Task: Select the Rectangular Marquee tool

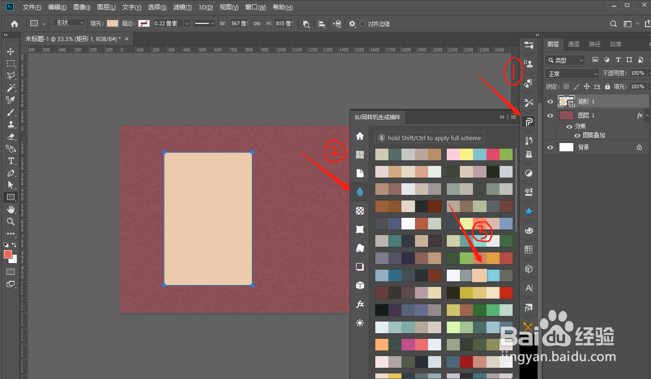Action: pos(10,64)
